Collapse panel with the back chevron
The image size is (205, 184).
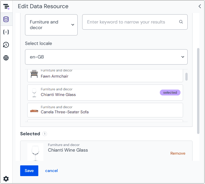tap(200, 6)
